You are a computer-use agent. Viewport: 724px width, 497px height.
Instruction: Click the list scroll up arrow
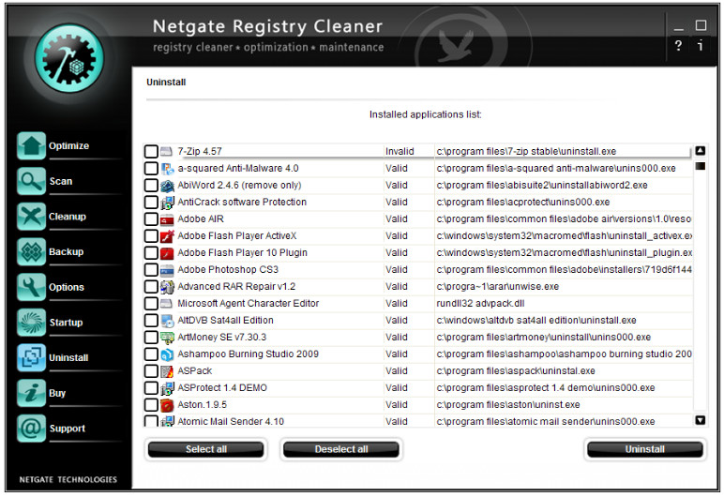coord(701,151)
